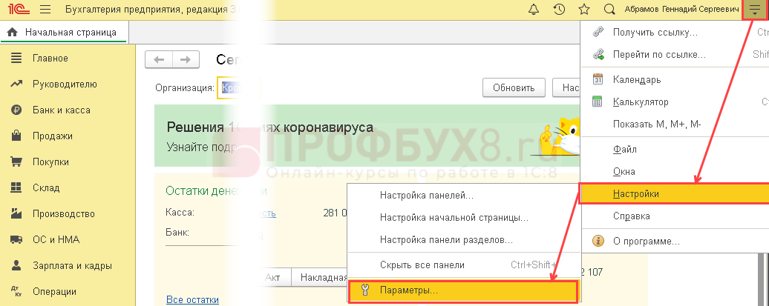This screenshot has height=306, width=769.
Task: Expand the Окна submenu
Action: [x=624, y=171]
